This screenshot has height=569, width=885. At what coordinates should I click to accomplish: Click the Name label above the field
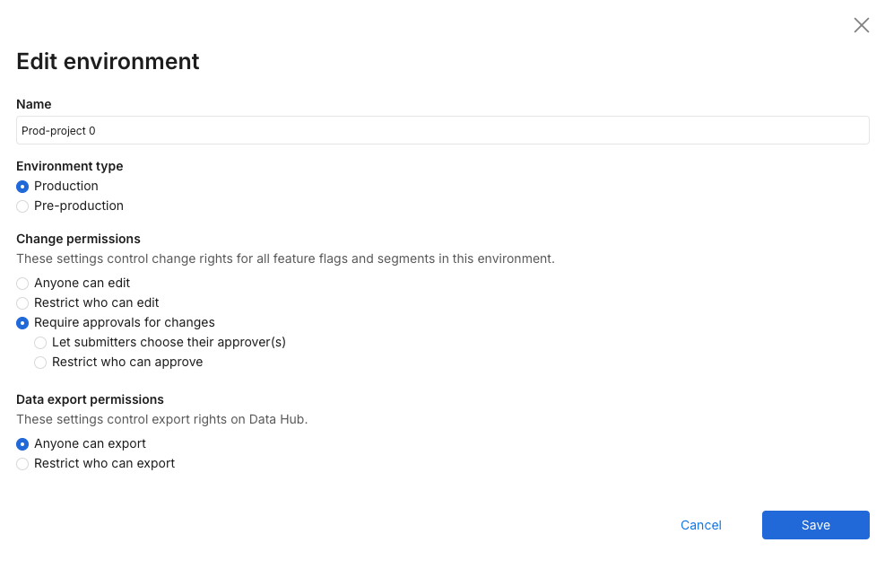click(34, 104)
